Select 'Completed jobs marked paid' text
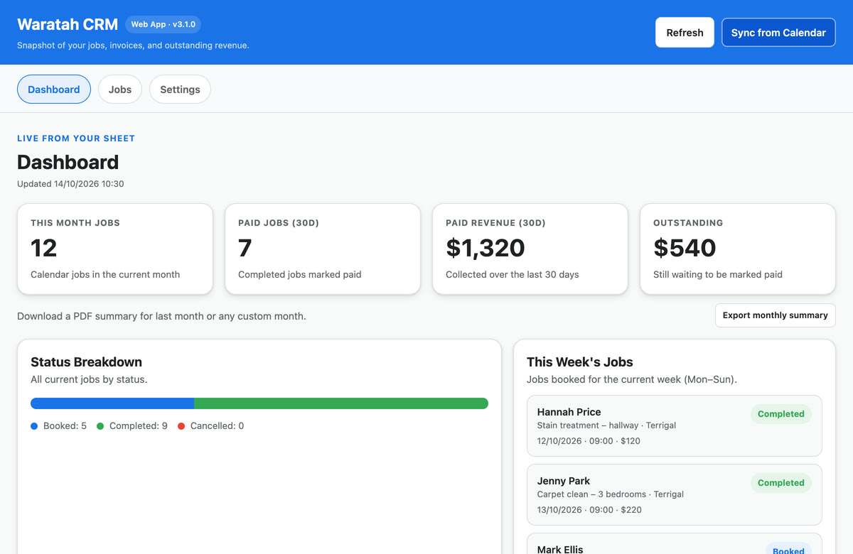Image resolution: width=853 pixels, height=554 pixels. 300,274
